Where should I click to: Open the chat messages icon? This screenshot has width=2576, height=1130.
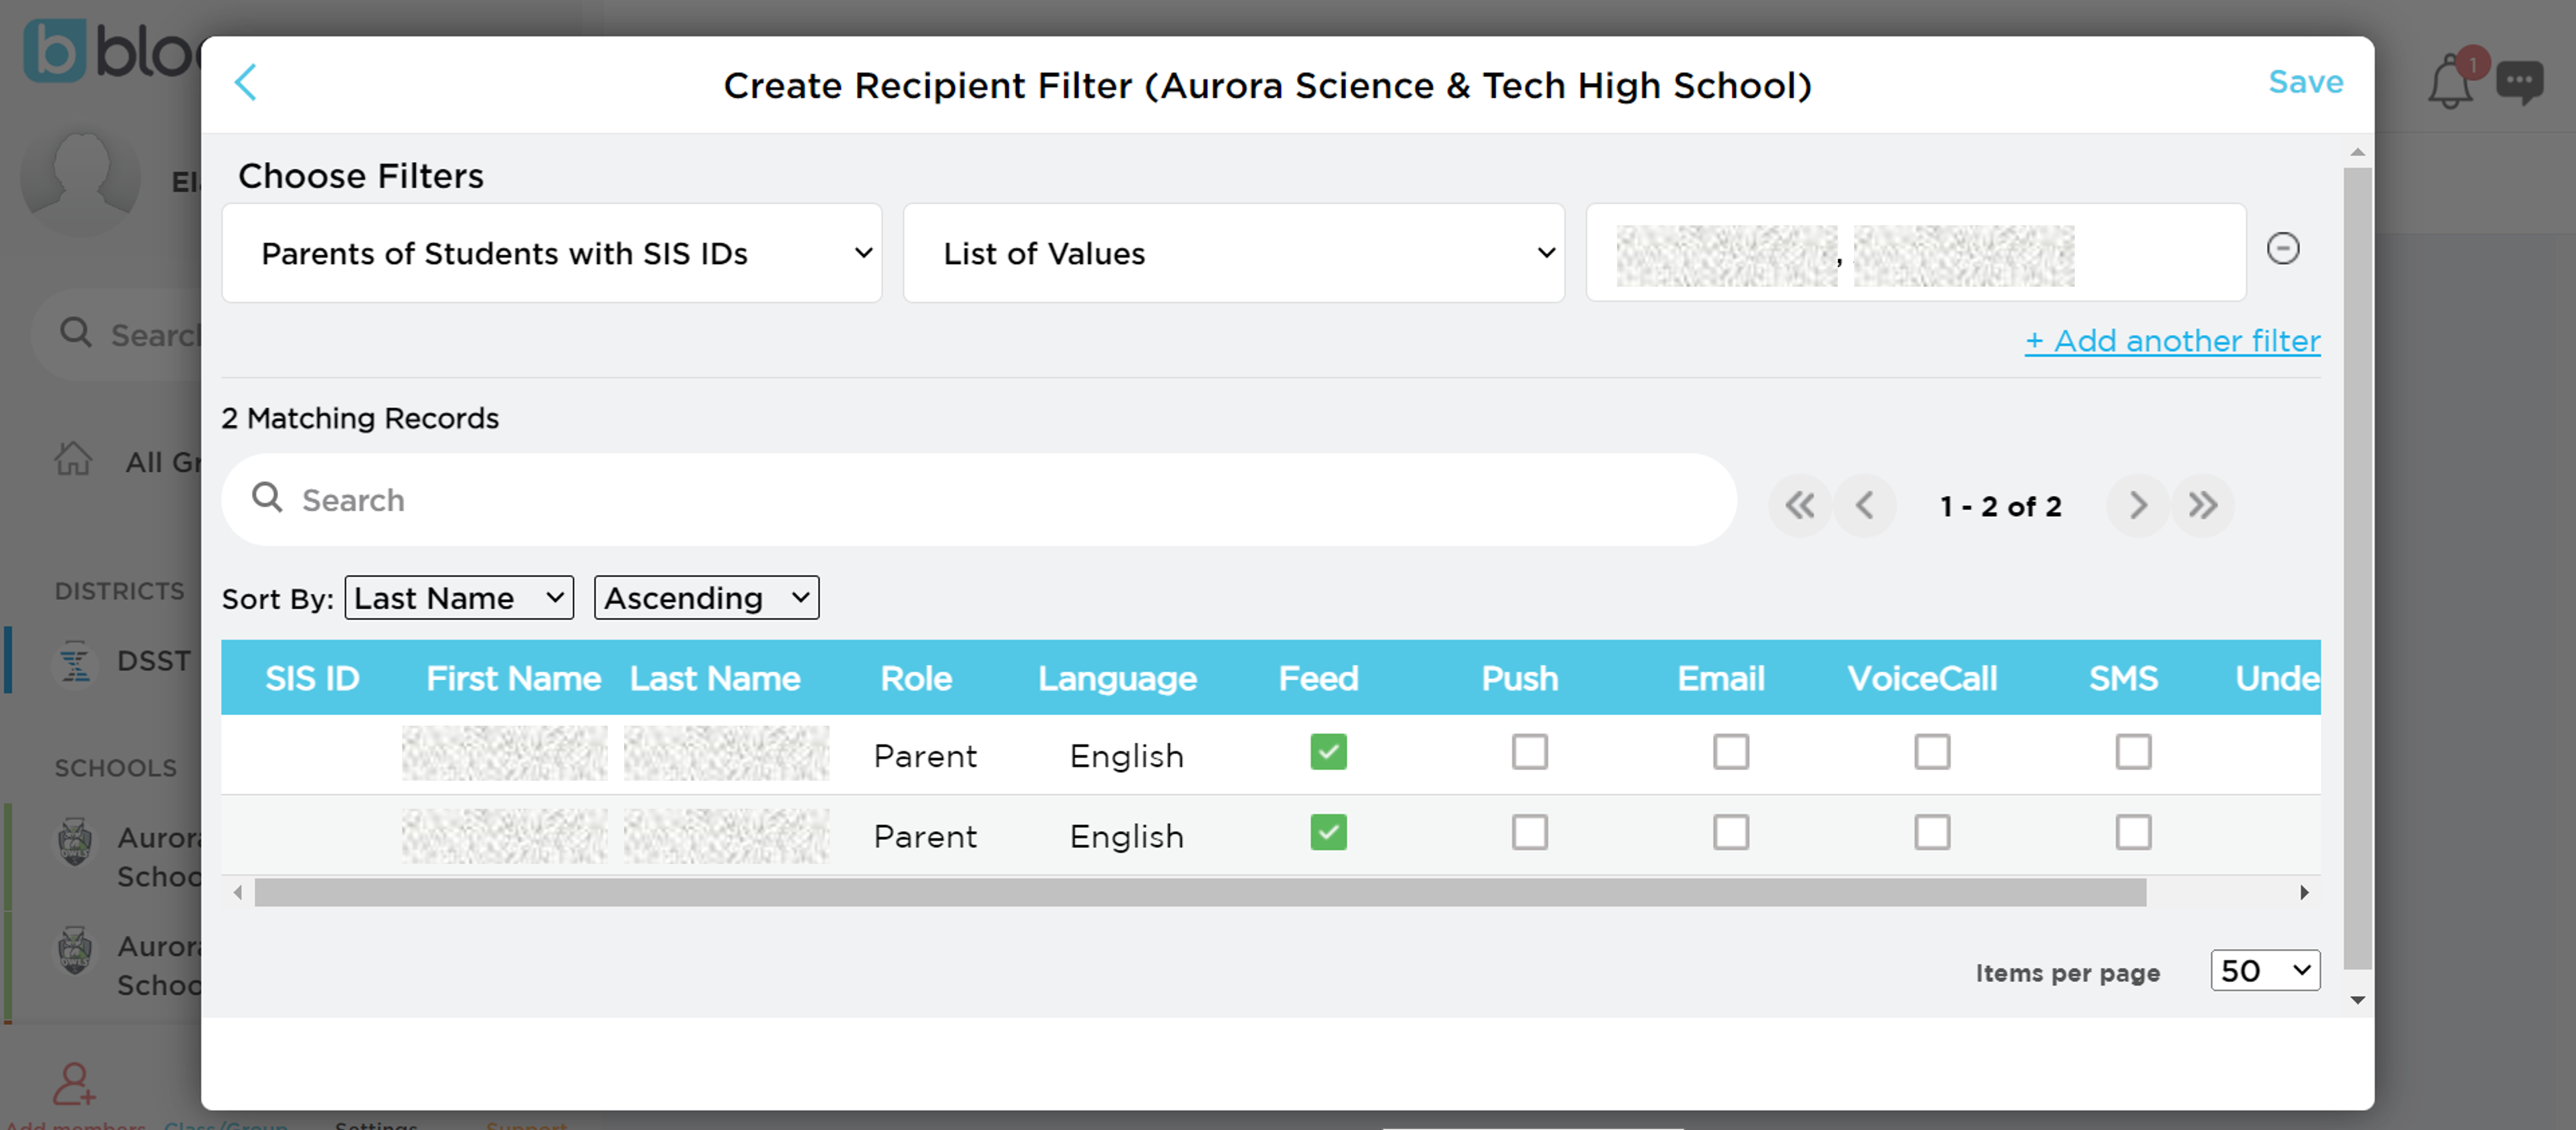[x=2520, y=83]
